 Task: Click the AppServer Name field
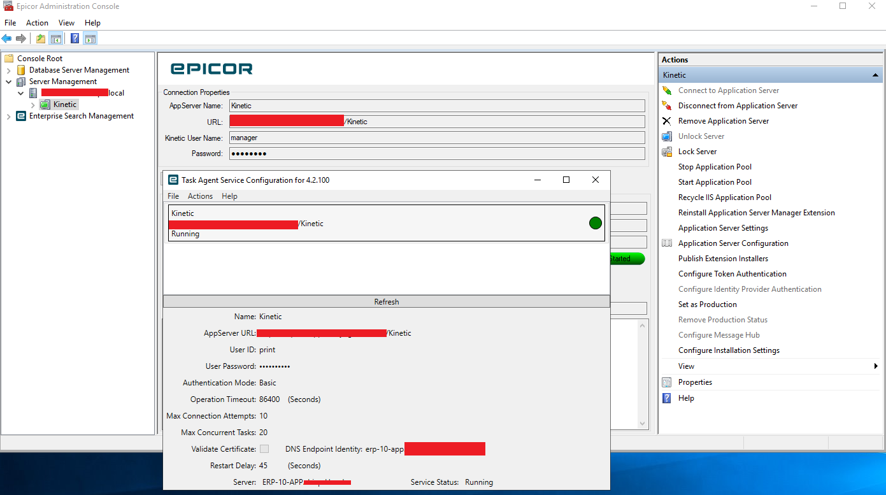(x=437, y=106)
